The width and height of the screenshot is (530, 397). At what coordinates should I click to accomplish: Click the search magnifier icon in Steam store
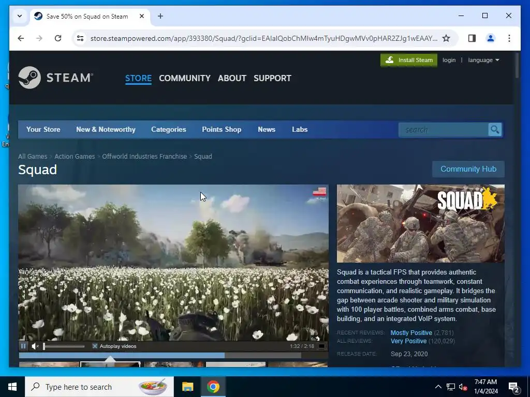(x=495, y=130)
